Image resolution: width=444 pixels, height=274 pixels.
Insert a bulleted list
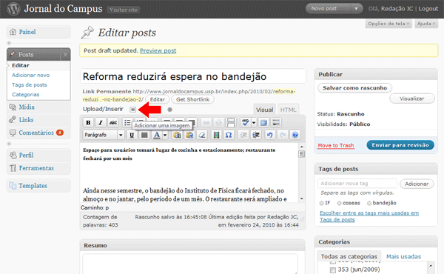point(127,123)
